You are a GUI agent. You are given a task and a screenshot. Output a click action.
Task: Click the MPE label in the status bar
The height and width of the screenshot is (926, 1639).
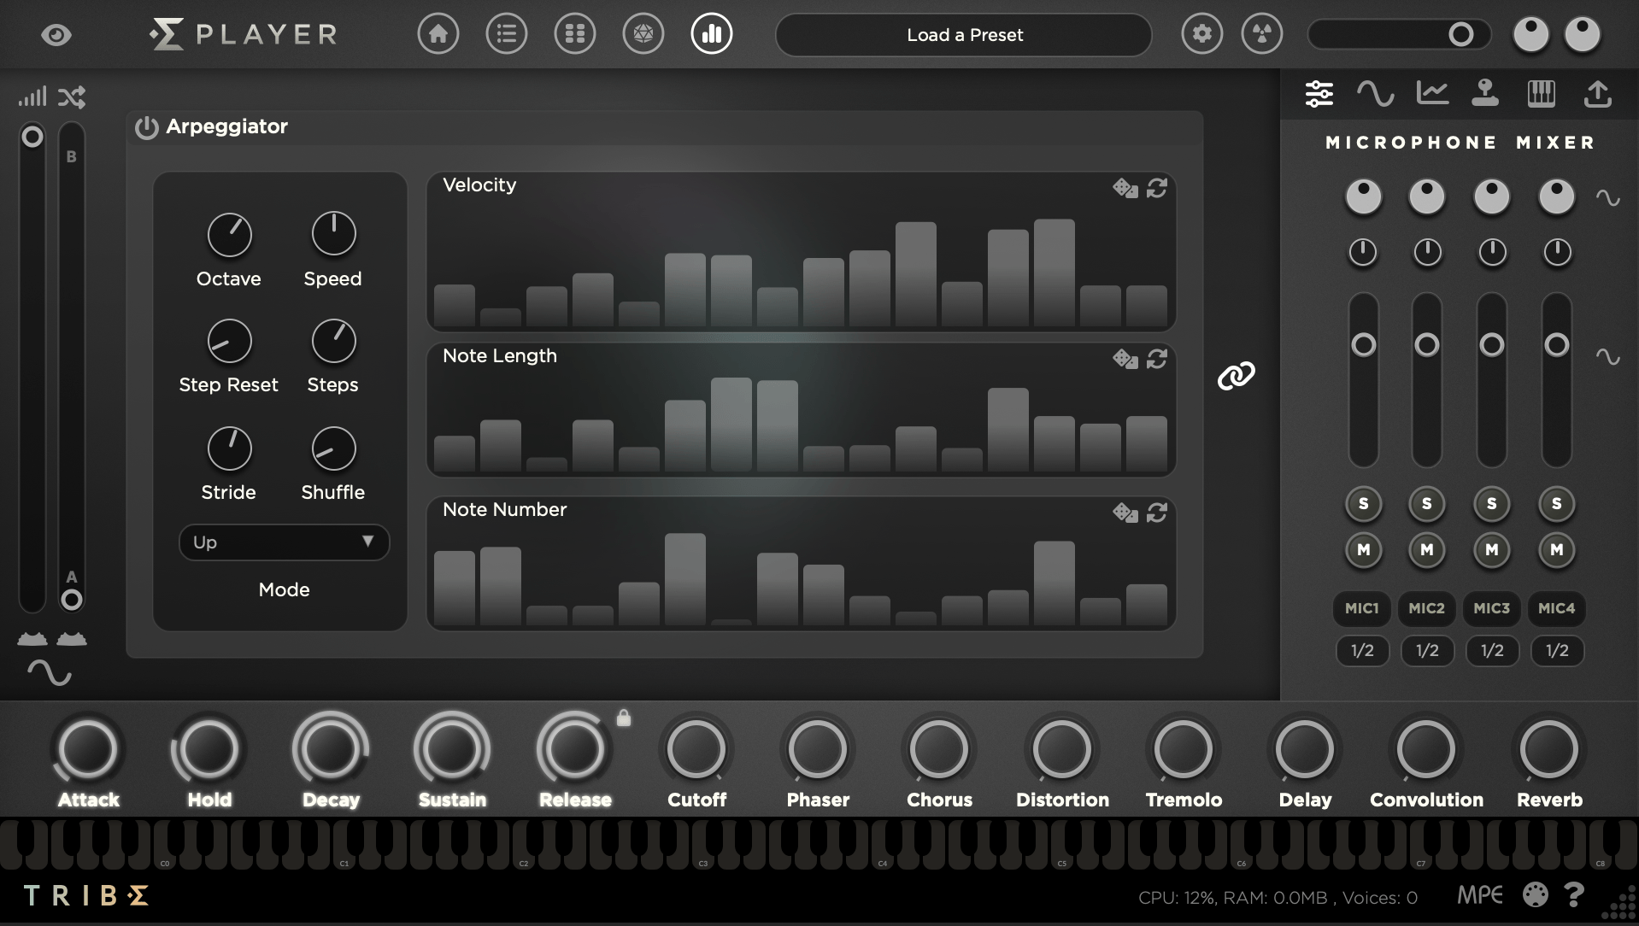point(1481,894)
